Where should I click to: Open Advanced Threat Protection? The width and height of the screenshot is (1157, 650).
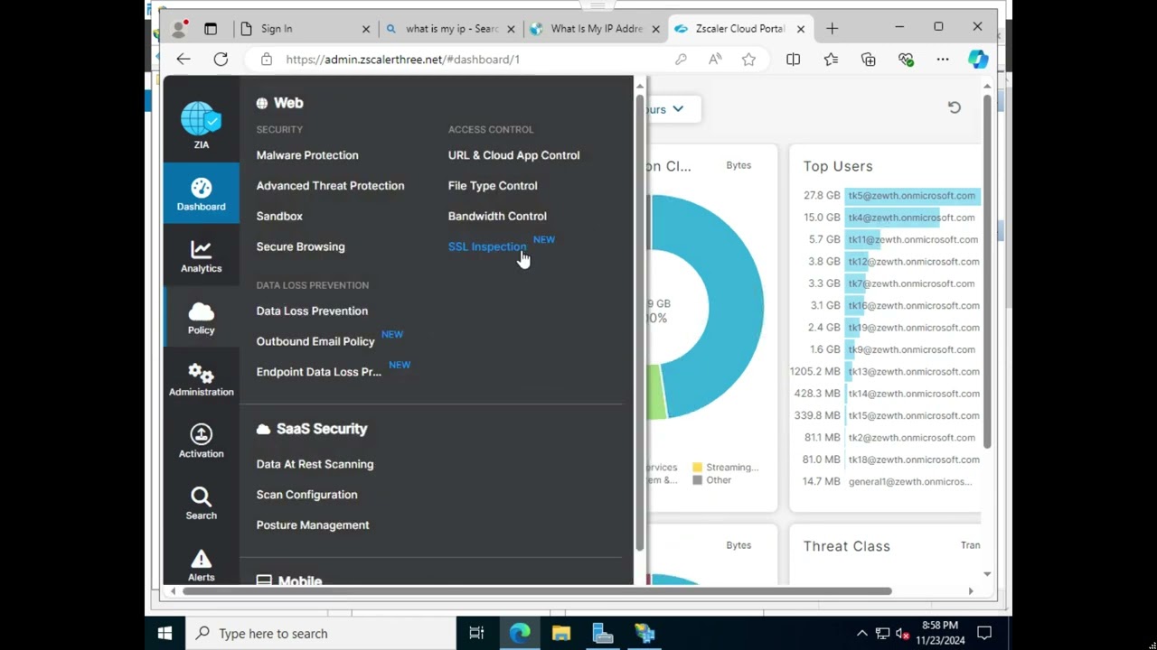[330, 186]
